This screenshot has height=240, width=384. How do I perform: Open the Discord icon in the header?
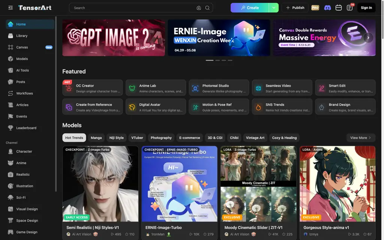pos(327,8)
